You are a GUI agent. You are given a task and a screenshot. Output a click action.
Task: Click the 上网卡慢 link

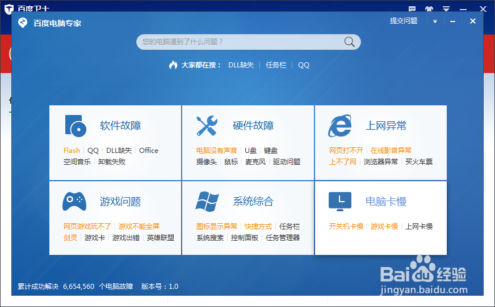pos(419,227)
